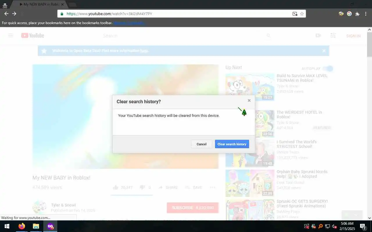Open Firefox from the taskbar

[x=22, y=226]
